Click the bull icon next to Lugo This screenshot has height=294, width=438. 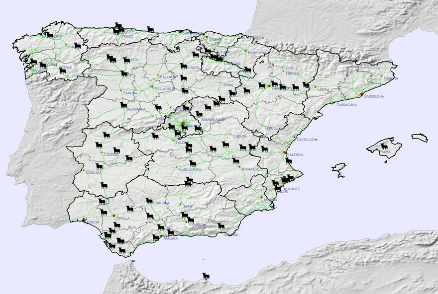click(77, 46)
